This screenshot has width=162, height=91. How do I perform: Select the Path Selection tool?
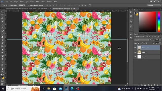coord(2,62)
